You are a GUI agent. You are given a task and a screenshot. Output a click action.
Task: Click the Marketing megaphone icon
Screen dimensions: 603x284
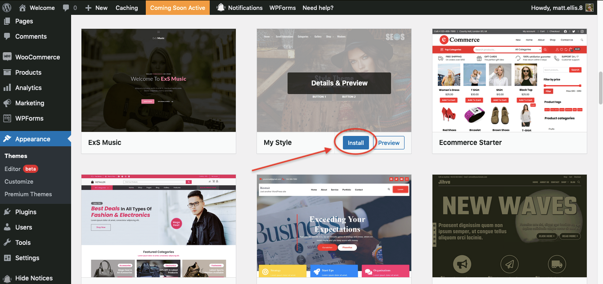point(7,103)
